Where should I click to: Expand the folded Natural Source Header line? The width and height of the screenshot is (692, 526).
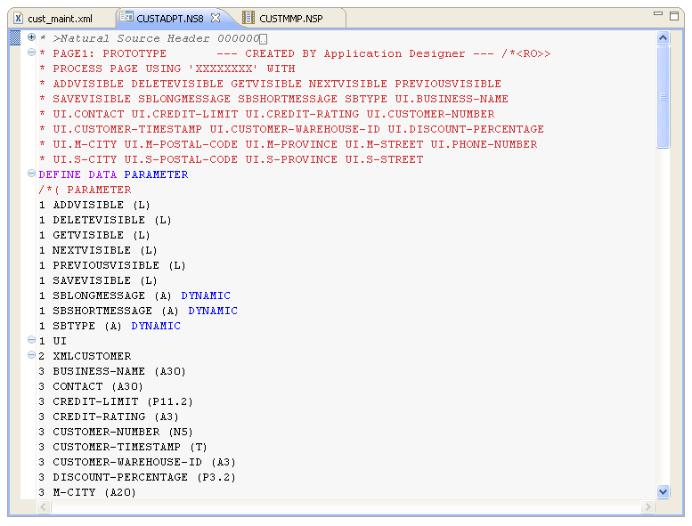31,38
